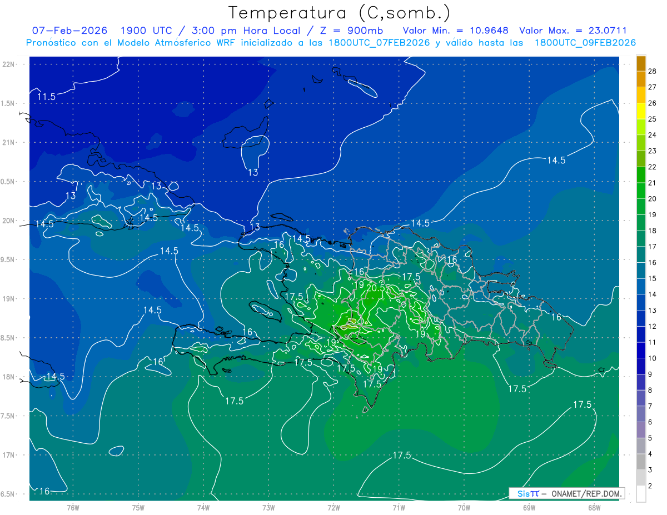
Task: Click the '70W' longitude axis label
Action: [464, 507]
